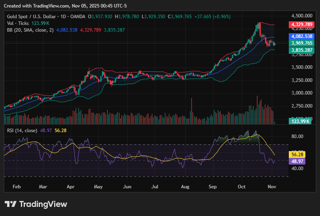Click the green 3,969.765 last price tag
The image size is (320, 216).
click(301, 43)
